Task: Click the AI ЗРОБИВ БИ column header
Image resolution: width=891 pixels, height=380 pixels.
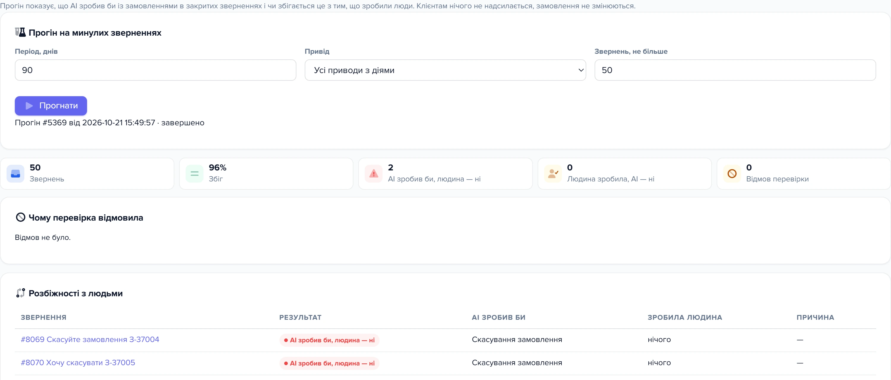Action: [498, 317]
